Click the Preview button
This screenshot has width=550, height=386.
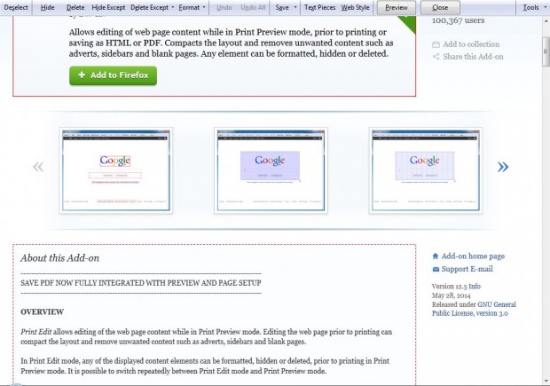(397, 7)
